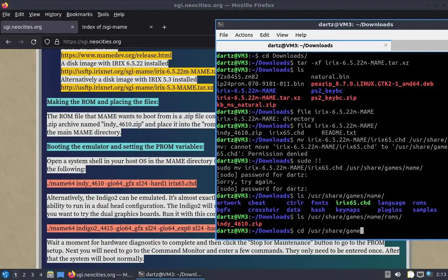Image resolution: width=448 pixels, height=280 pixels.
Task: Close the Index of /sgi-mame tab
Action: pos(151,27)
